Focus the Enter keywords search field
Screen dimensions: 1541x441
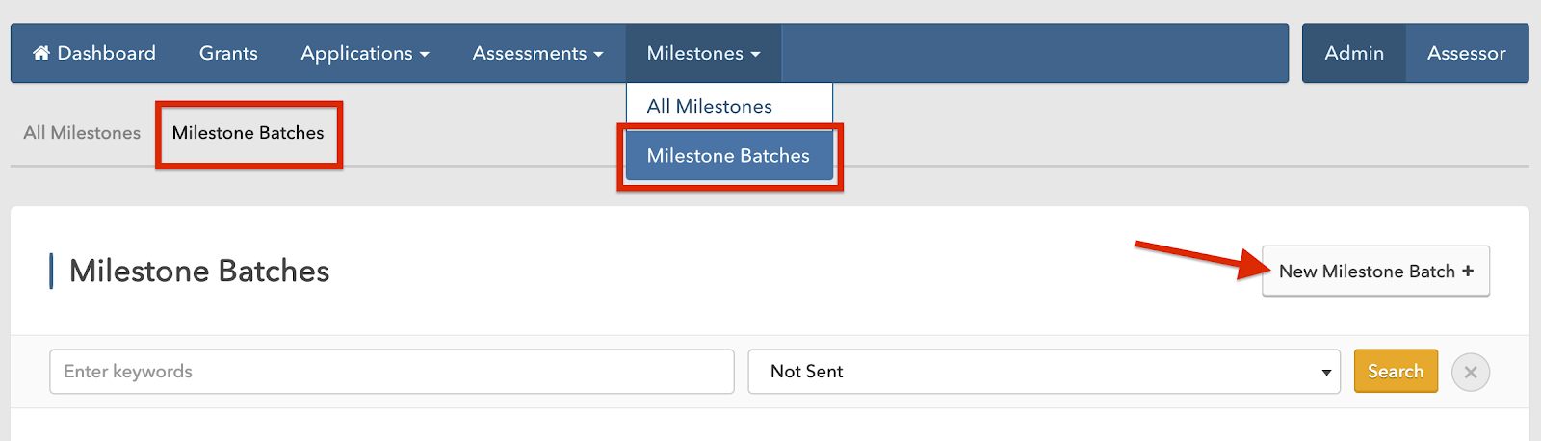(392, 372)
